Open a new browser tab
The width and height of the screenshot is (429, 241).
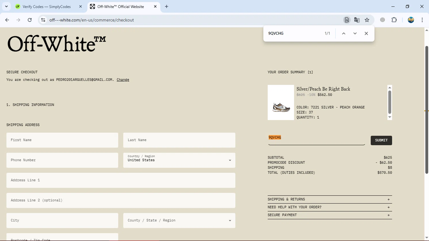click(x=166, y=7)
